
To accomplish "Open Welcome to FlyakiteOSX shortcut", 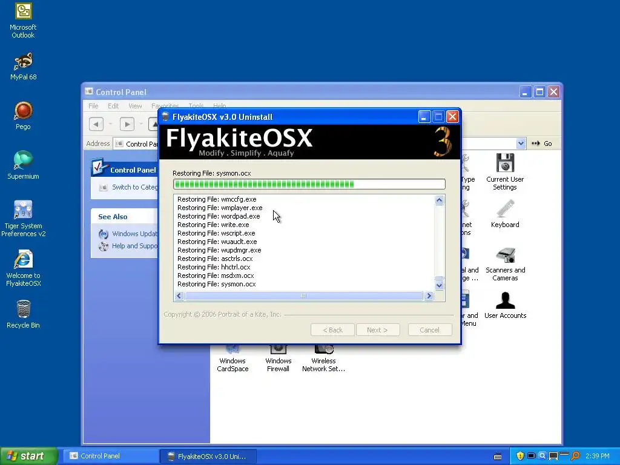I will [23, 268].
